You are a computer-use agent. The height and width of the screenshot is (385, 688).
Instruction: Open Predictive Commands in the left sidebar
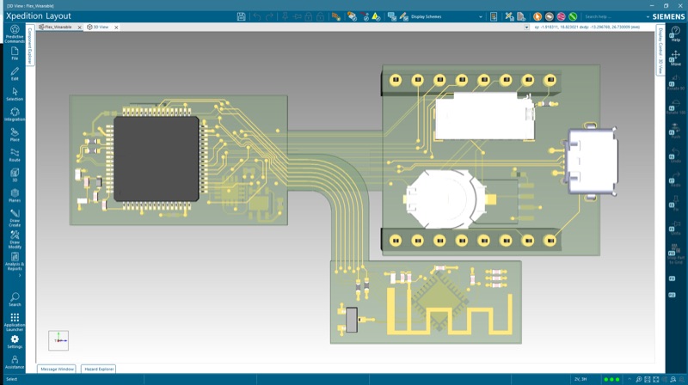[x=15, y=34]
